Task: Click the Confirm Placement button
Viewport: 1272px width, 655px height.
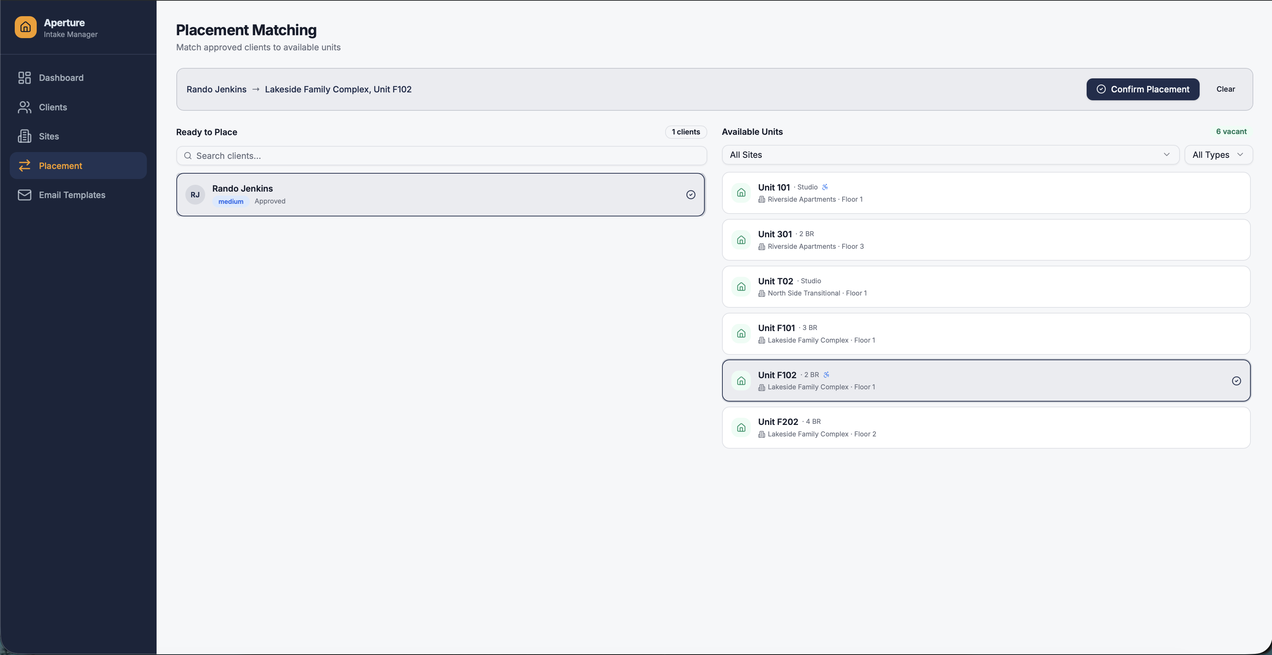Action: 1143,89
